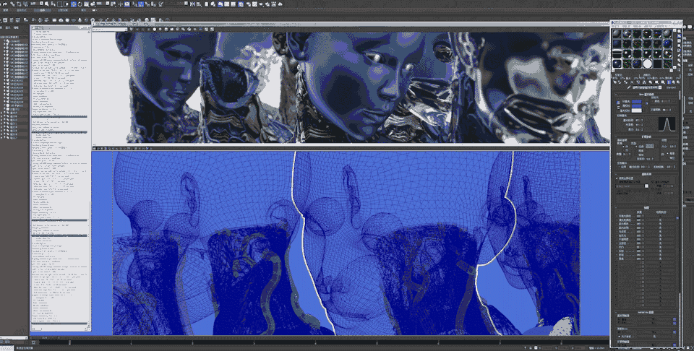
Task: Click the Standard material type button
Action: pos(671,87)
